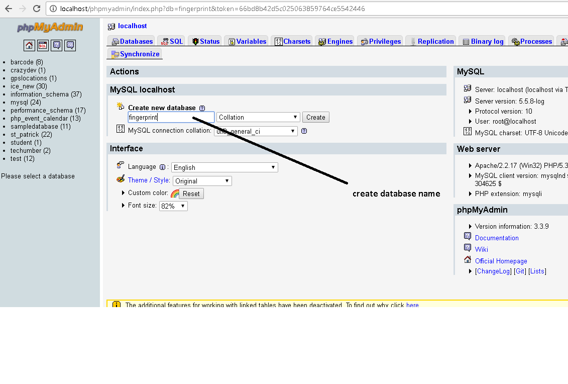Open the phpMyAdmin home icon
The height and width of the screenshot is (384, 568).
(29, 45)
